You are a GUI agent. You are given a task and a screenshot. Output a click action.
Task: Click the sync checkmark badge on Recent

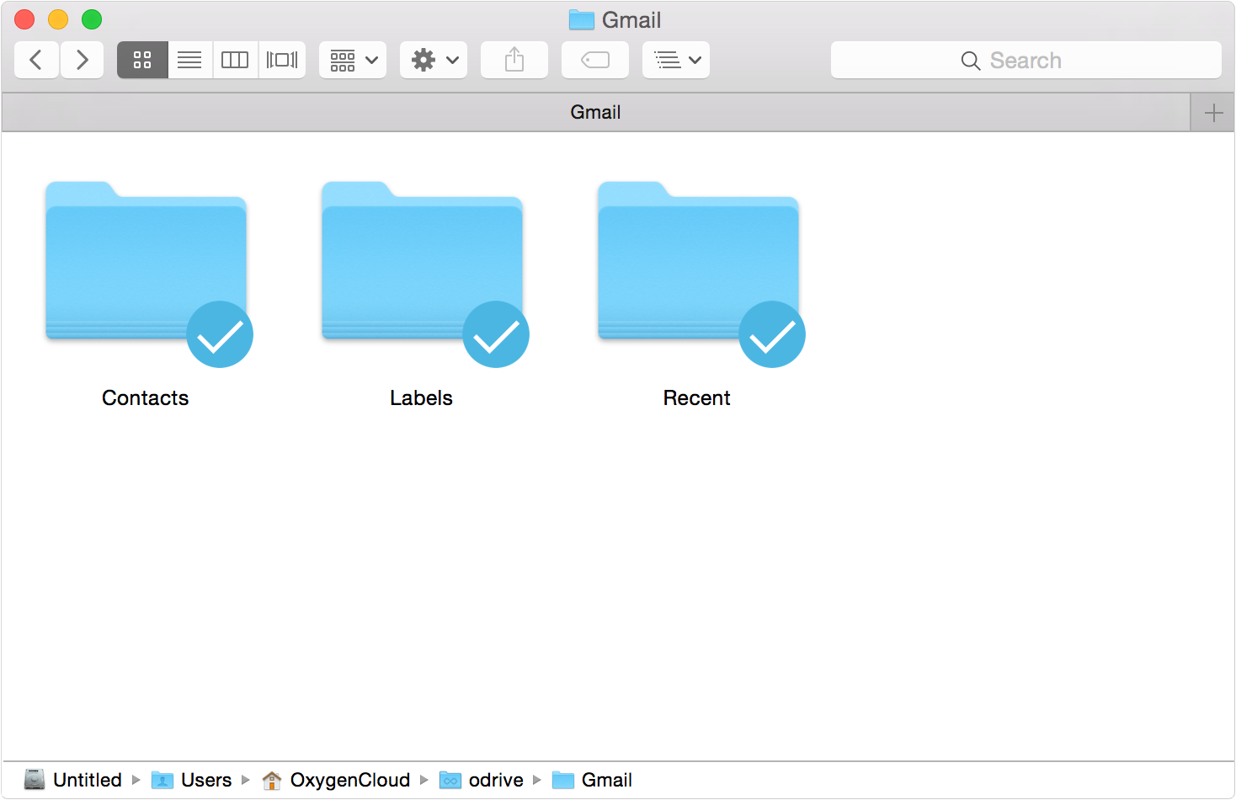pos(772,334)
